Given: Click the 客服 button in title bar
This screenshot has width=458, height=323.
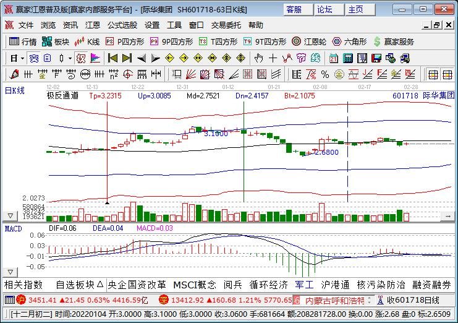Looking at the screenshot, I should [x=298, y=10].
